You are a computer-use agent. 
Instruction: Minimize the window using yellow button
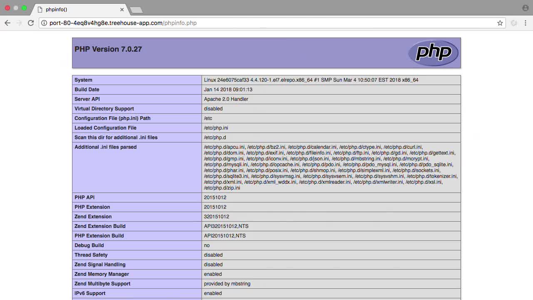tap(16, 8)
